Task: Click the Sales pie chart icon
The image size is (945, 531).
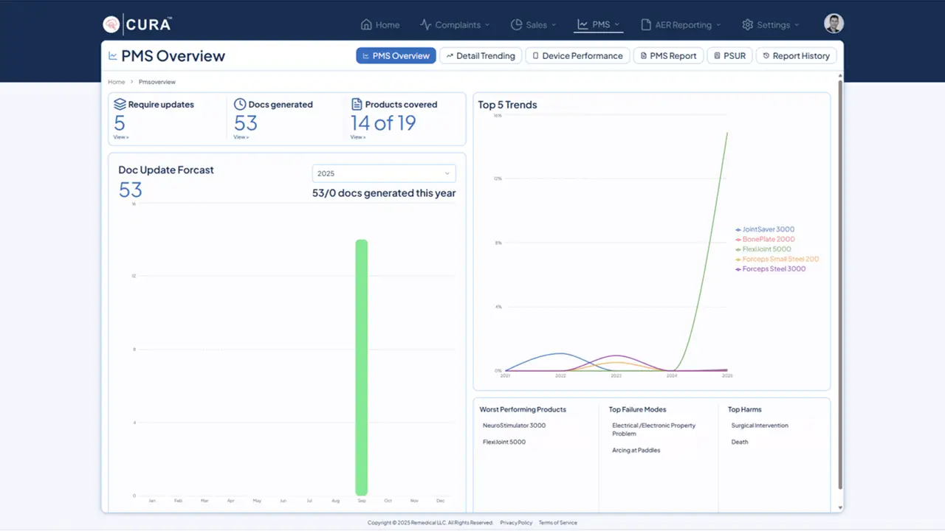Action: pyautogui.click(x=517, y=24)
